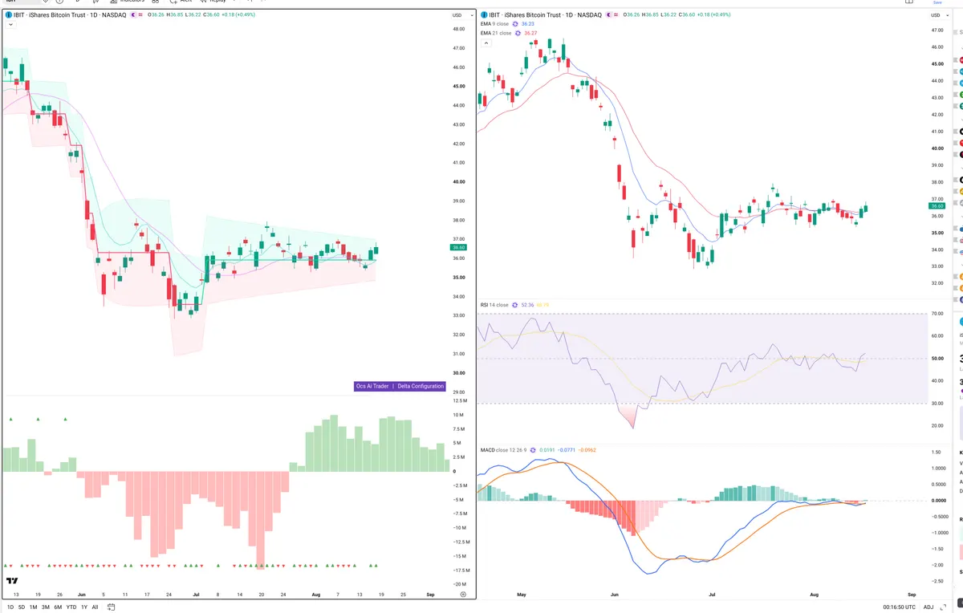
Task: Click the TradingView logo in left chart
Action: pos(12,581)
